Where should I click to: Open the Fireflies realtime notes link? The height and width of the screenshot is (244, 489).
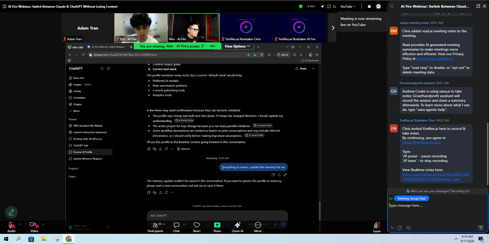point(436,177)
